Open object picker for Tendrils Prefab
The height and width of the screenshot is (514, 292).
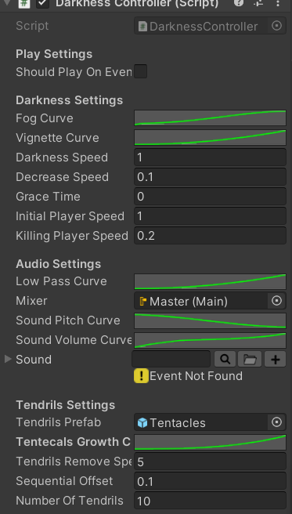tap(277, 422)
